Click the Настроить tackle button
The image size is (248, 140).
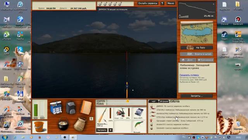tap(102, 130)
